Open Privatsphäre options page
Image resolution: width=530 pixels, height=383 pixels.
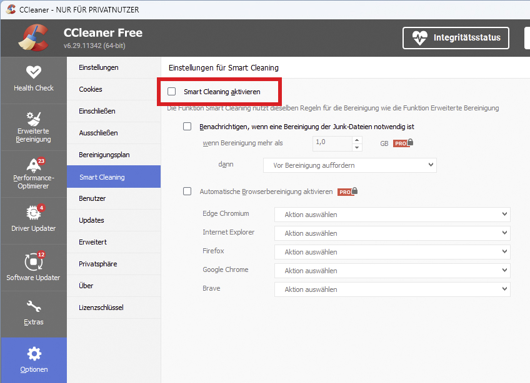114,264
